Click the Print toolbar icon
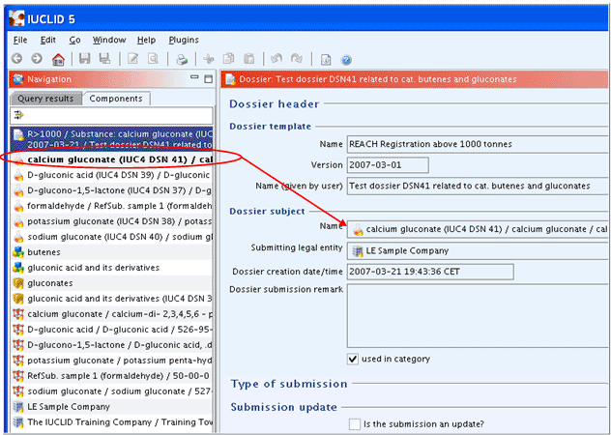Viewport: 611px width, 435px height. coord(182,60)
